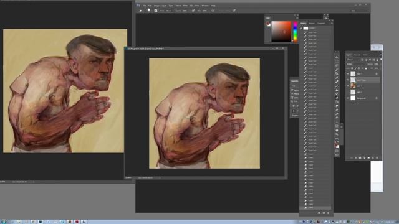
Task: Select the last Eraser history state
Action: click(315, 208)
